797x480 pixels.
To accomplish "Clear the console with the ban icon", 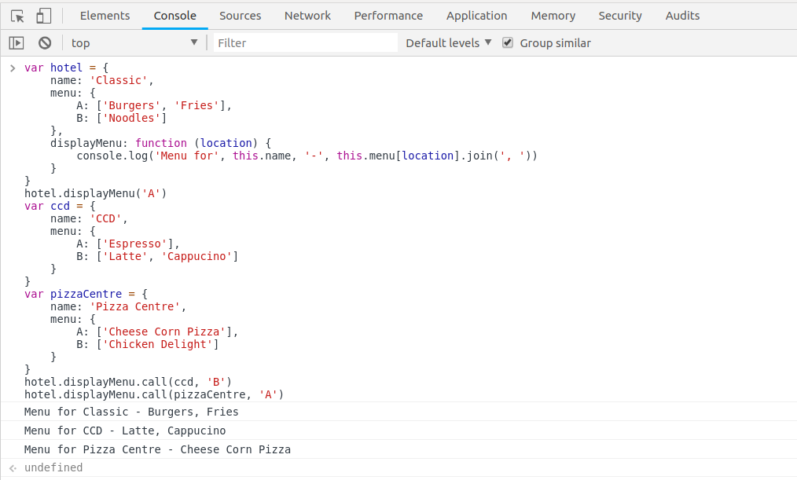I will pos(45,43).
